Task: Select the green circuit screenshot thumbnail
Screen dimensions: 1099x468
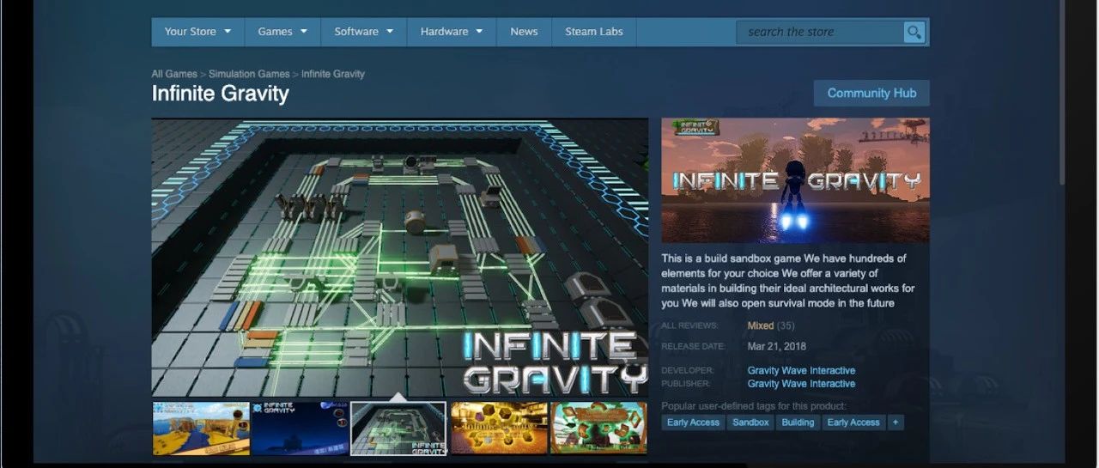Action: (x=399, y=428)
